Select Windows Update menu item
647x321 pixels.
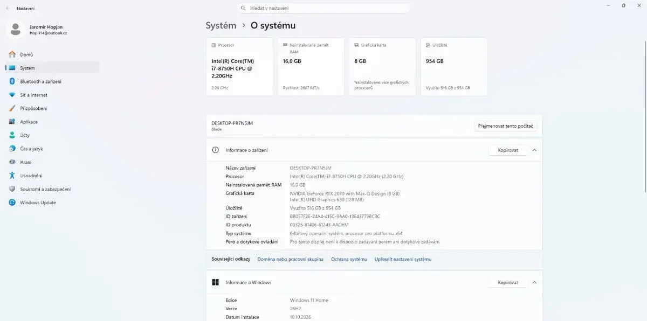52,203
